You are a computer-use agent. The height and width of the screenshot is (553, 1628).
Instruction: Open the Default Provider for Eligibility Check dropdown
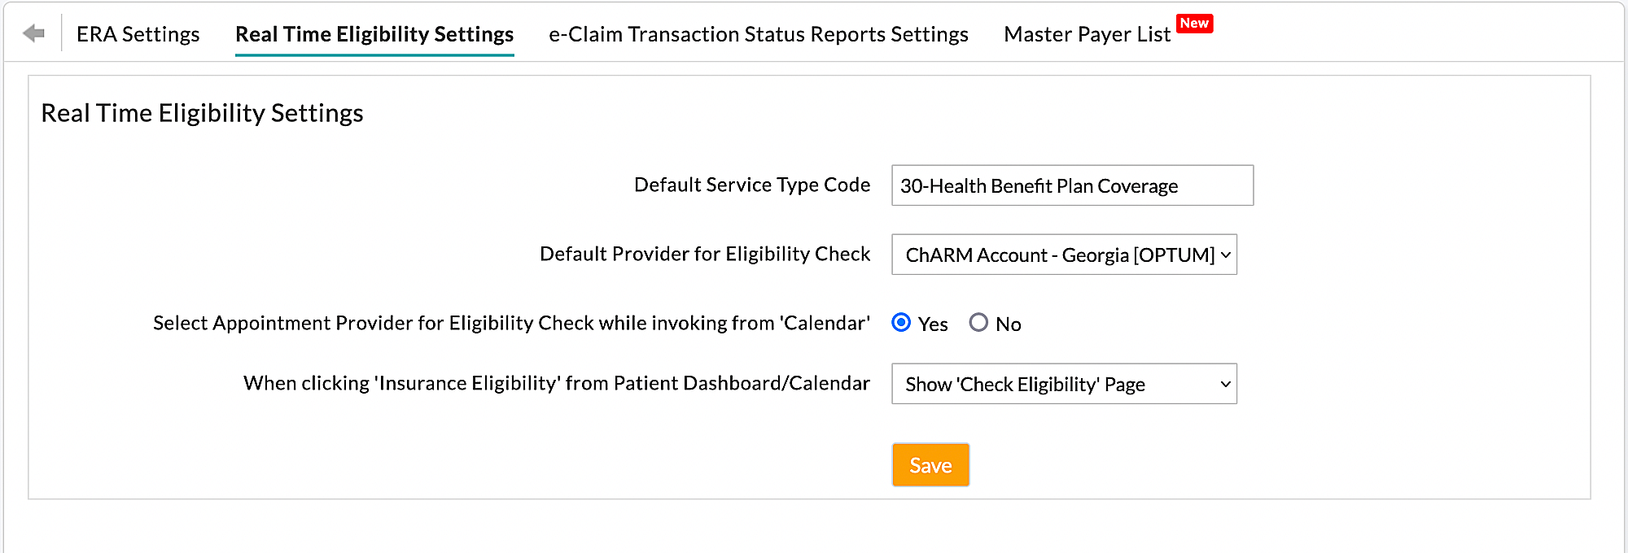point(1063,255)
